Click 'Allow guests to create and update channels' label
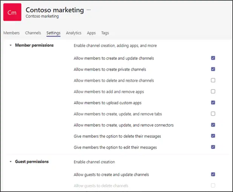Image resolution: width=233 pixels, height=192 pixels. pos(111,175)
